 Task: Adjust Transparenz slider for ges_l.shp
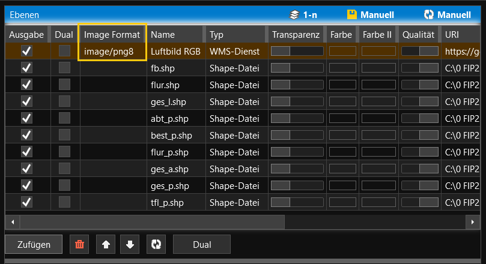297,102
